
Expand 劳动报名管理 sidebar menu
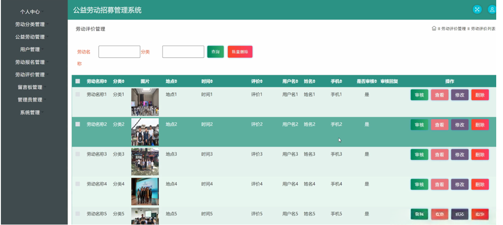point(32,62)
